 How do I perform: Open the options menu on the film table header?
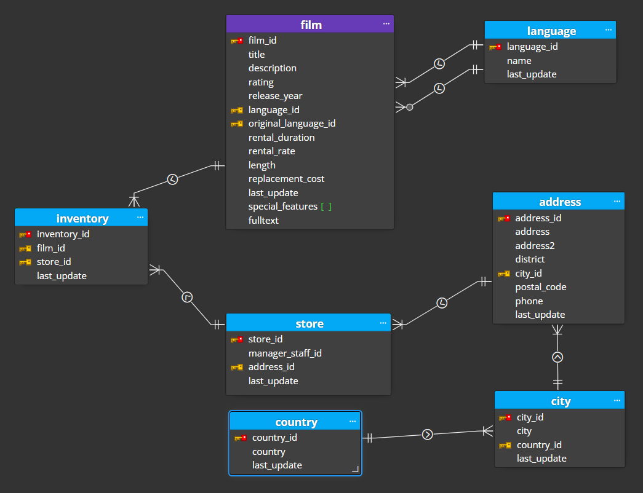click(386, 24)
